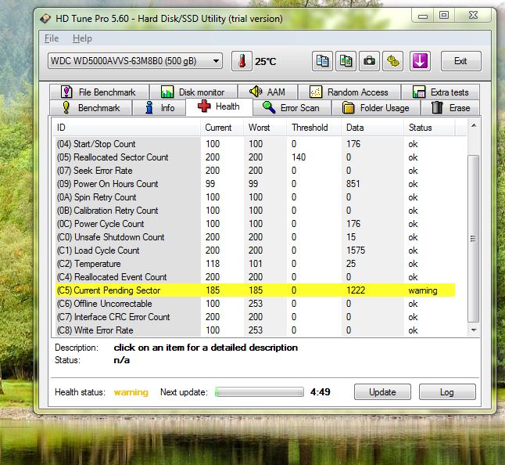Click the yellow Health status warning text
The width and height of the screenshot is (505, 465).
(x=131, y=392)
